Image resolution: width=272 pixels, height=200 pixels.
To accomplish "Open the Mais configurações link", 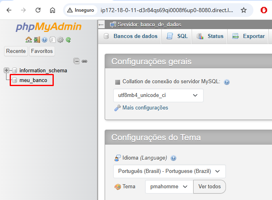I will click(145, 108).
